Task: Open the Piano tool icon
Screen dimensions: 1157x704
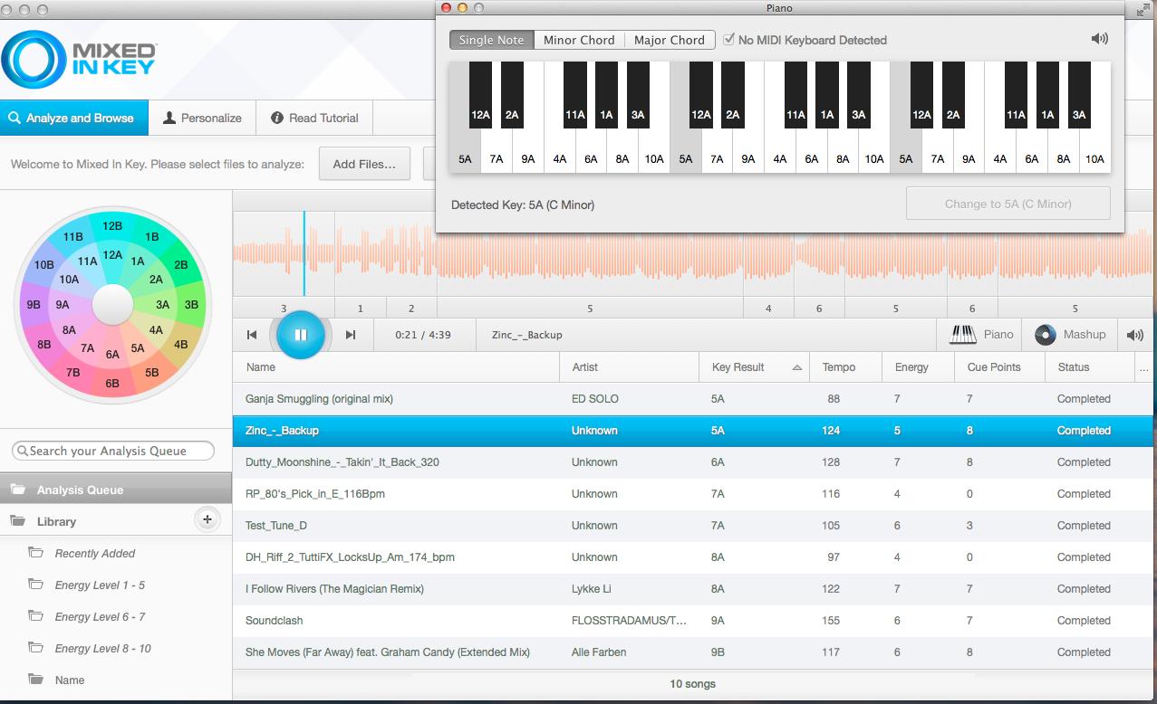Action: coord(962,335)
